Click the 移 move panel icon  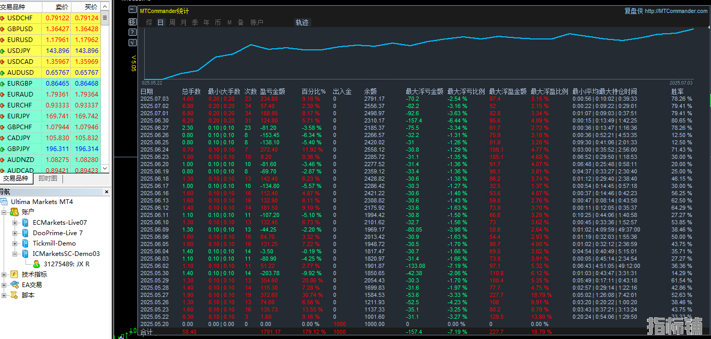coord(133,22)
